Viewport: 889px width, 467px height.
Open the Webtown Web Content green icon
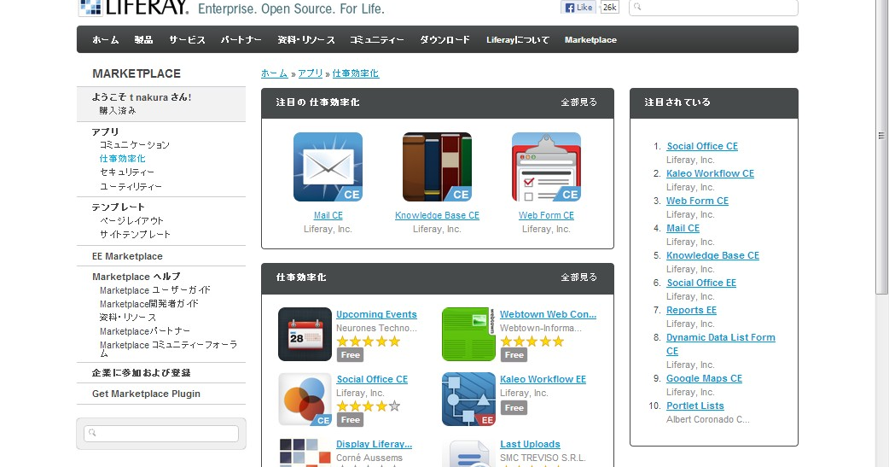[x=469, y=334]
